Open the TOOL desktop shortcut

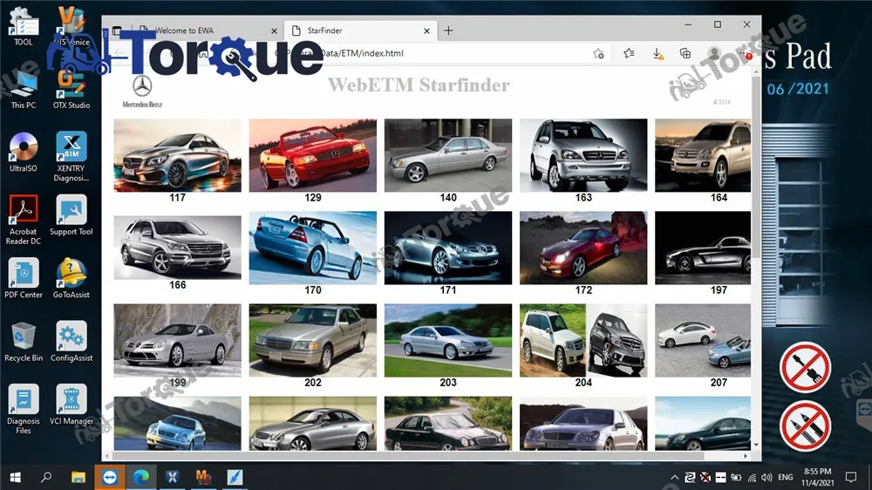tap(23, 26)
